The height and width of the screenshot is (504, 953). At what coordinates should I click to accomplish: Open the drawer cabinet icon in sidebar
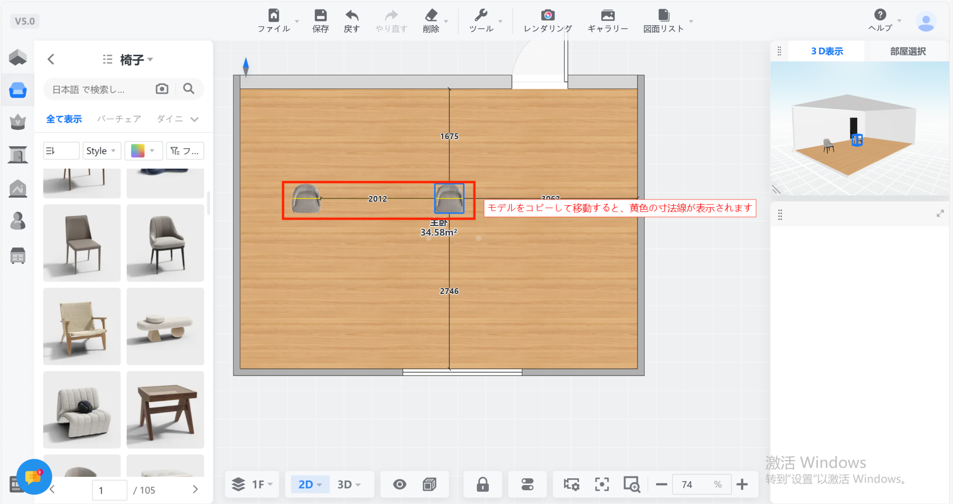(18, 255)
